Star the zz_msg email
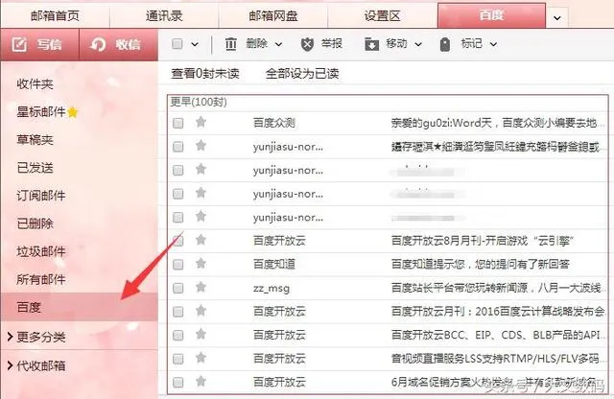This screenshot has height=399, width=614. click(201, 287)
